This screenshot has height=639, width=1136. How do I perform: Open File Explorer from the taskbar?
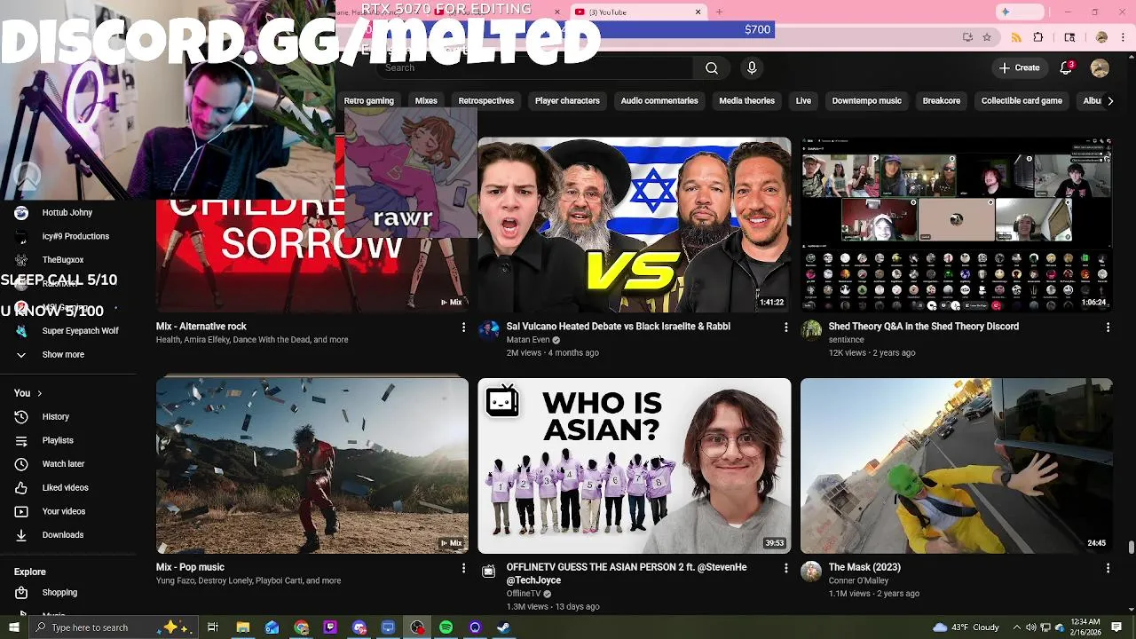click(242, 627)
